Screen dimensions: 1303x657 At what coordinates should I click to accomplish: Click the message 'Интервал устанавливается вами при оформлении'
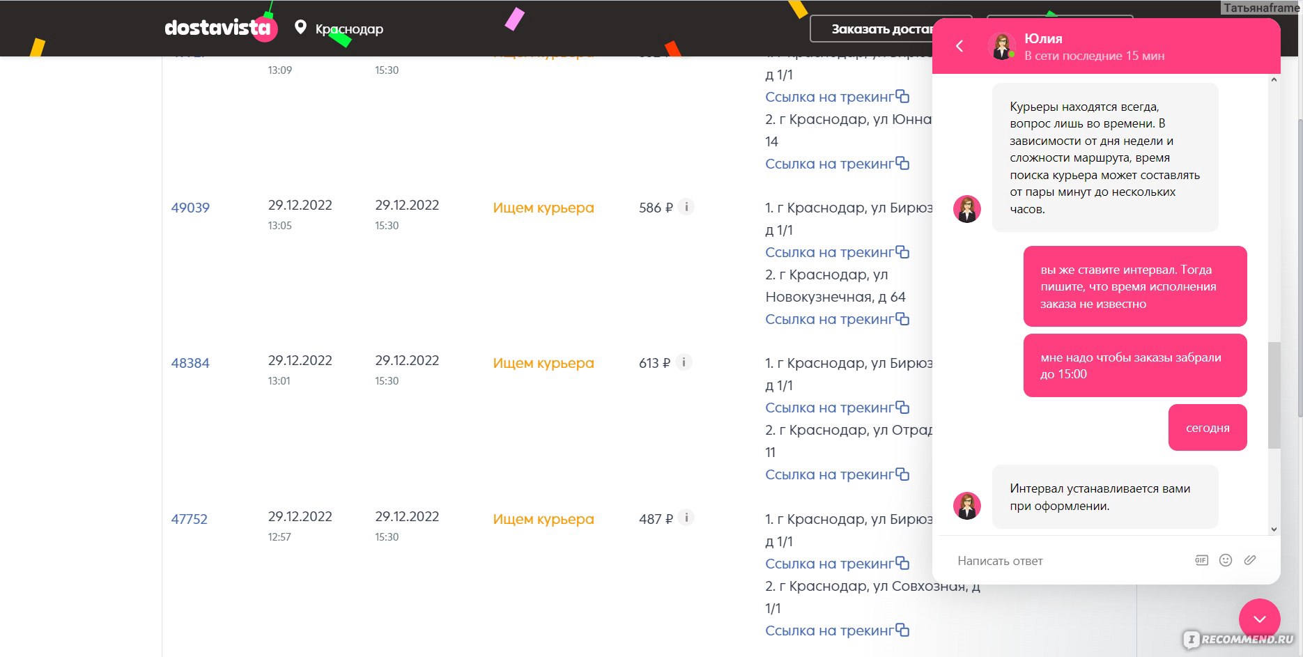pyautogui.click(x=1105, y=497)
